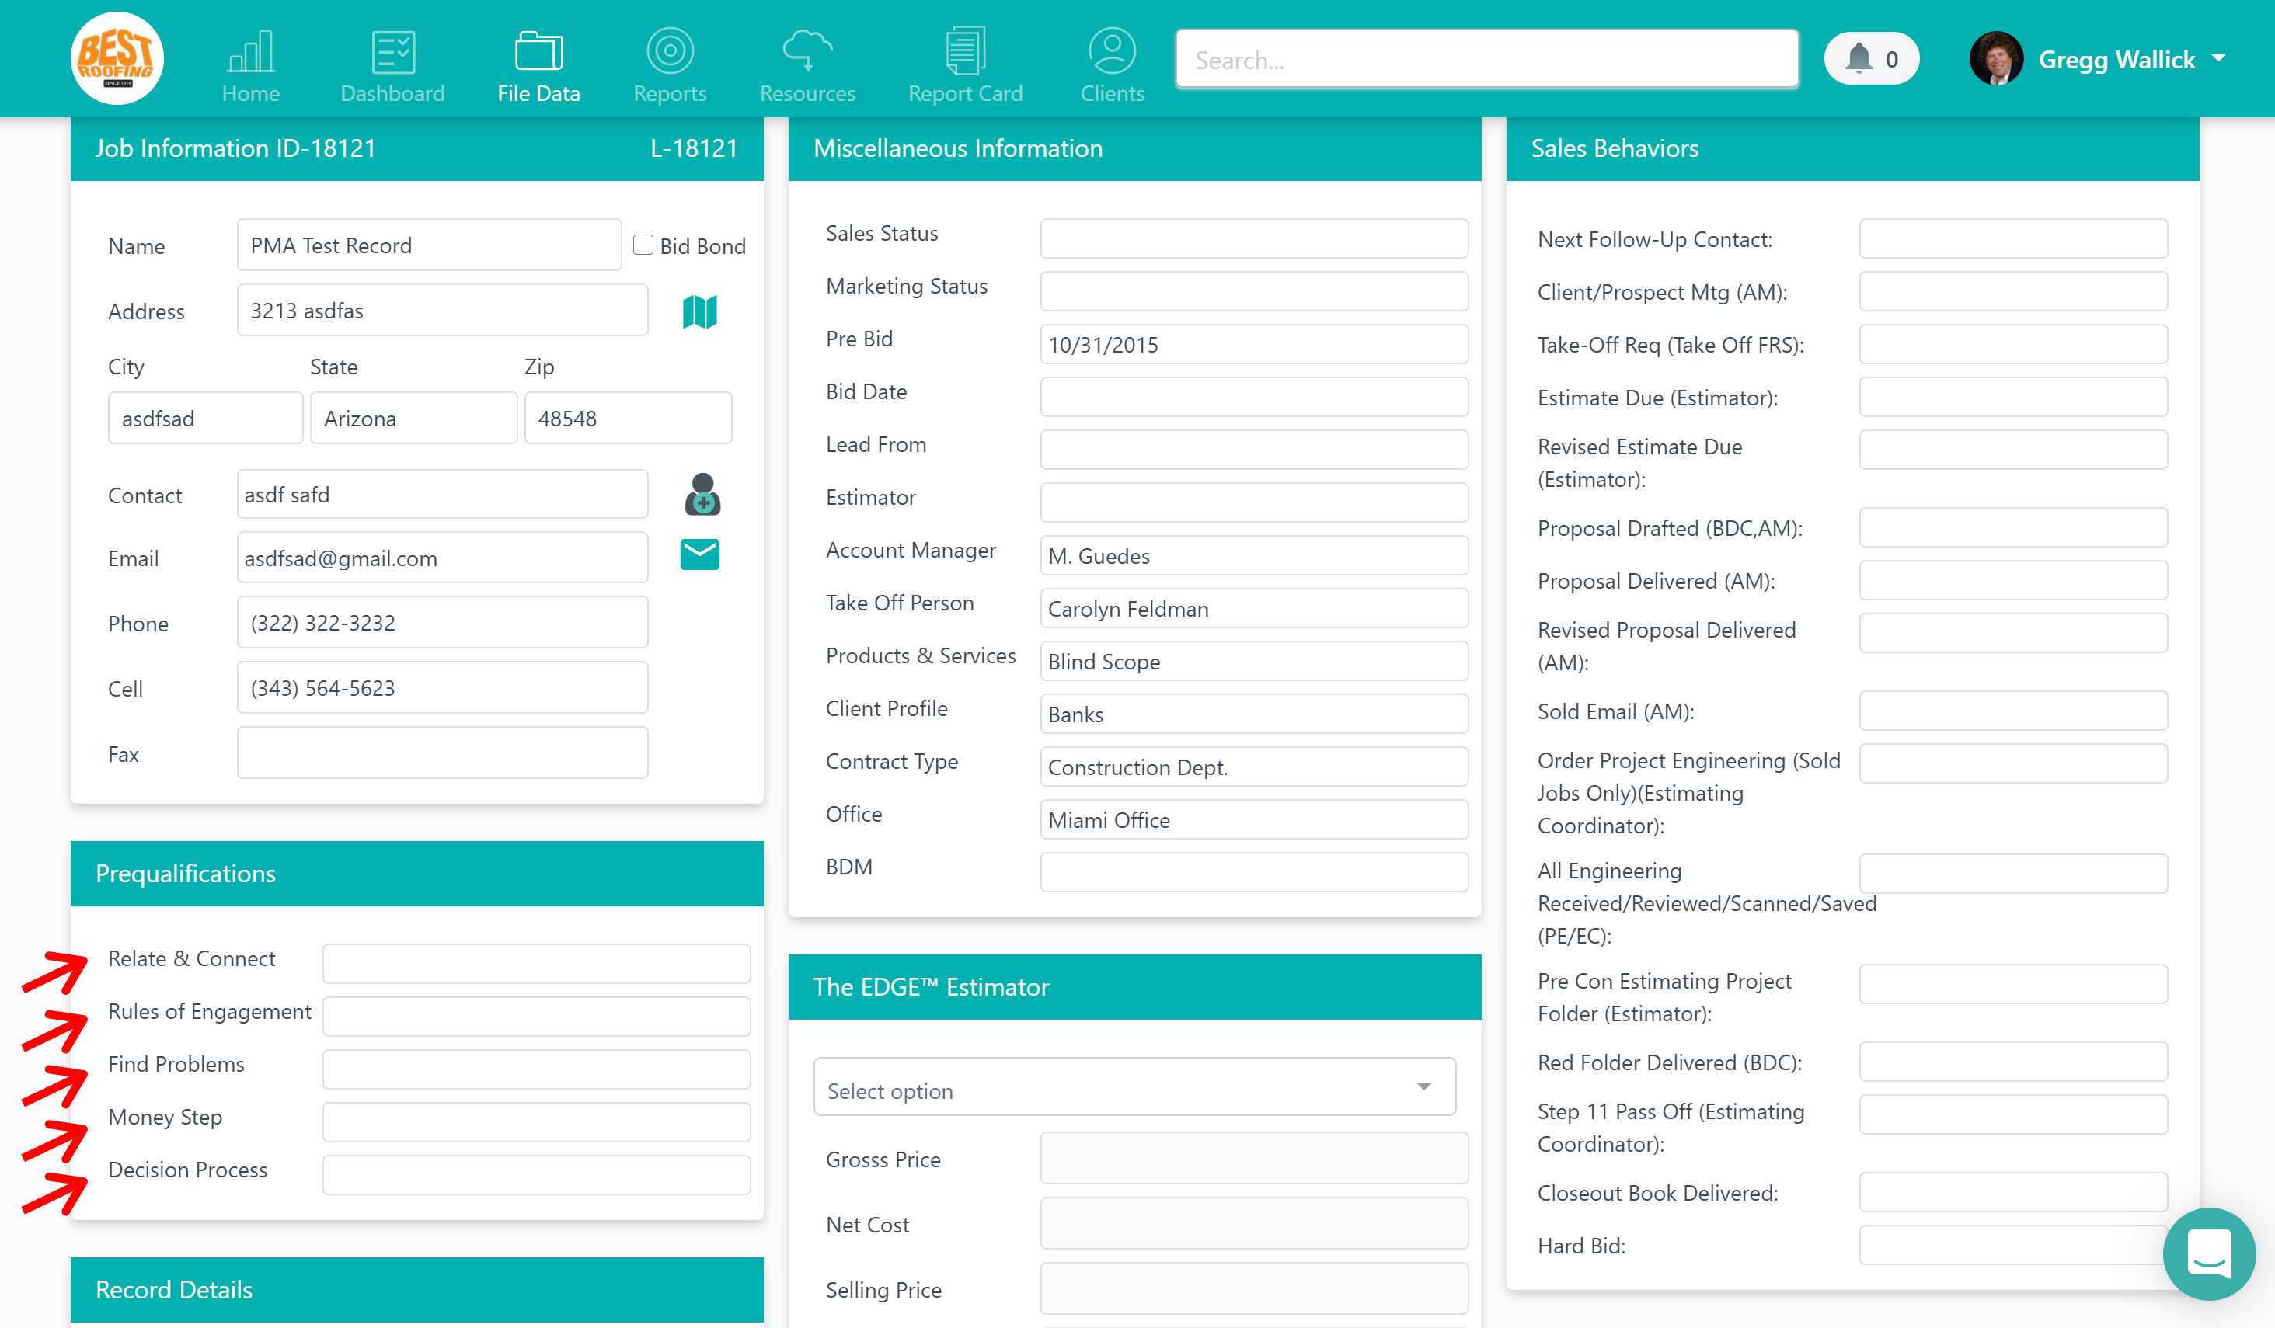This screenshot has height=1328, width=2275.
Task: Open the Home bar-chart icon
Action: tap(251, 50)
